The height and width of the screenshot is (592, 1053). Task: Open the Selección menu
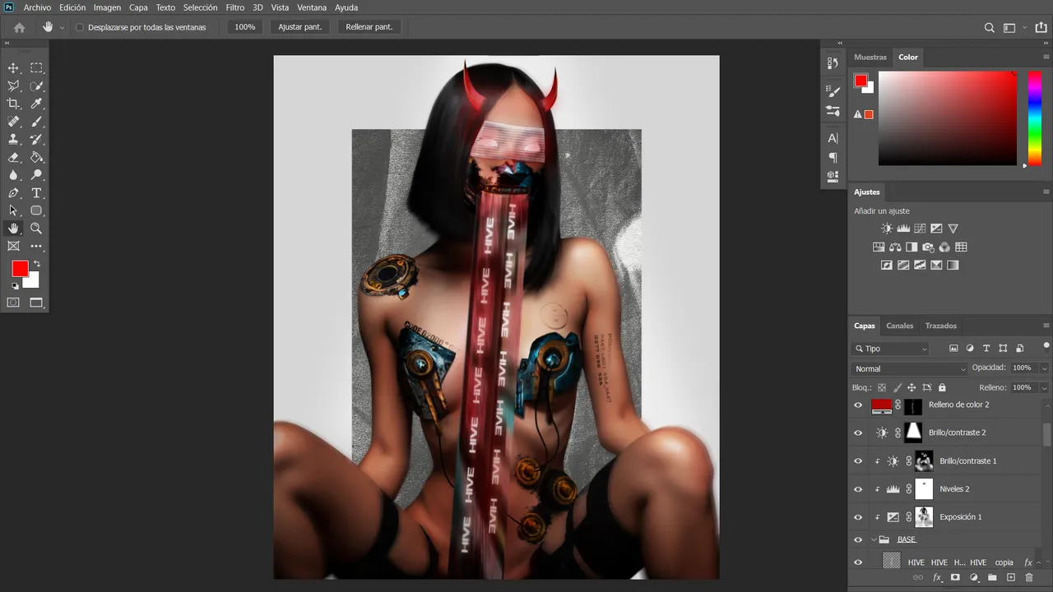pyautogui.click(x=200, y=7)
